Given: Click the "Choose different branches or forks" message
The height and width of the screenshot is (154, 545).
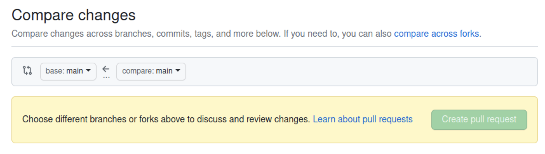Looking at the screenshot, I should click(x=166, y=119).
